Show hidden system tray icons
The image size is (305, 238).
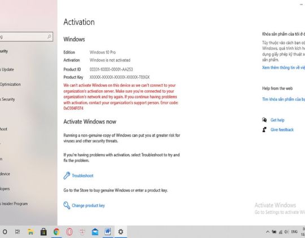(x=268, y=232)
